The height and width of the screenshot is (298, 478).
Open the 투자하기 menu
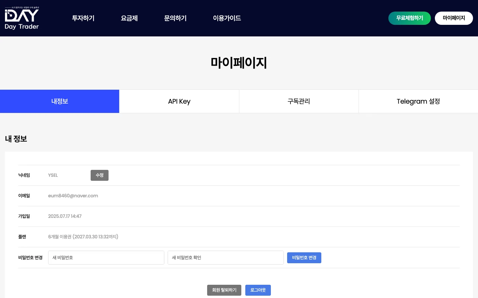pos(83,18)
